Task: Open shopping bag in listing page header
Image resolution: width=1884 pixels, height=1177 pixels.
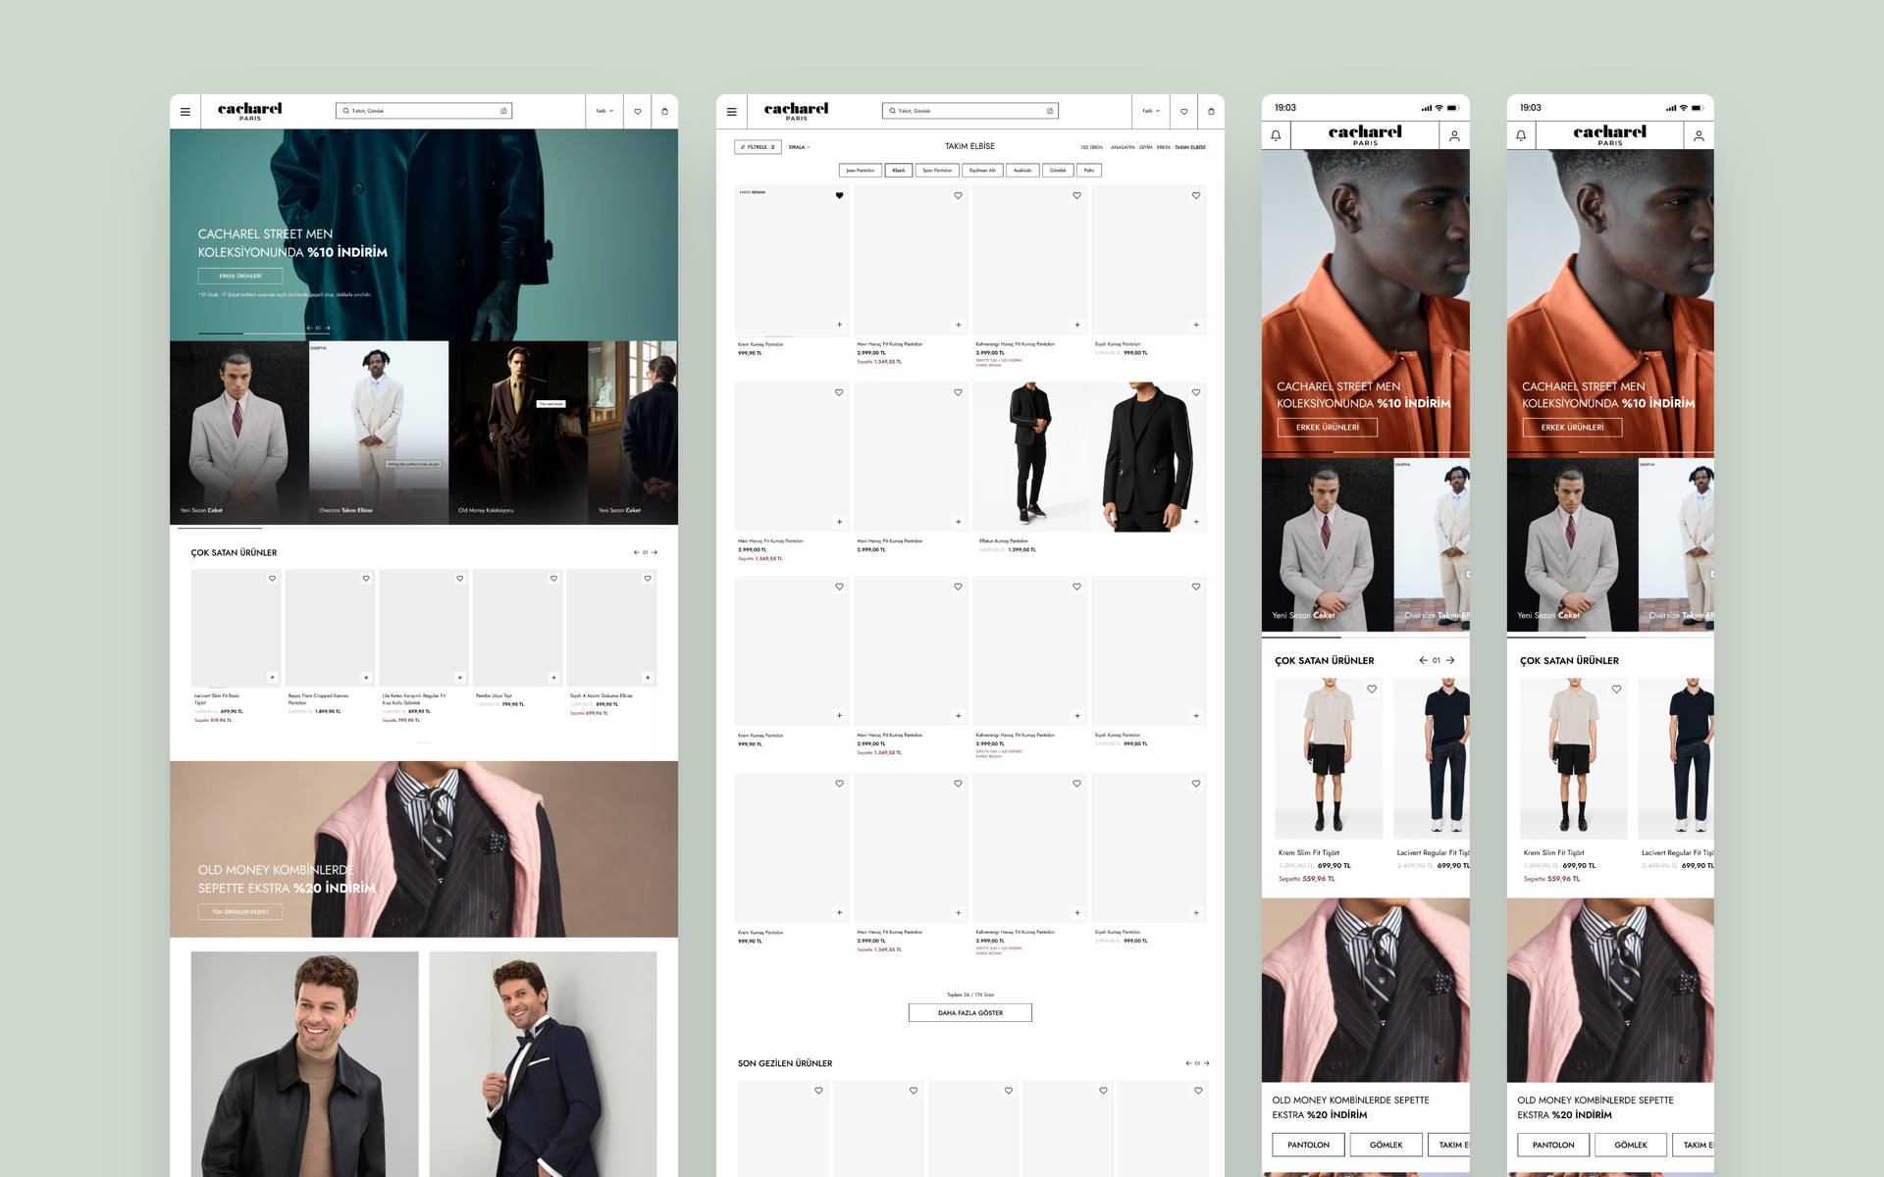Action: coord(1211,112)
